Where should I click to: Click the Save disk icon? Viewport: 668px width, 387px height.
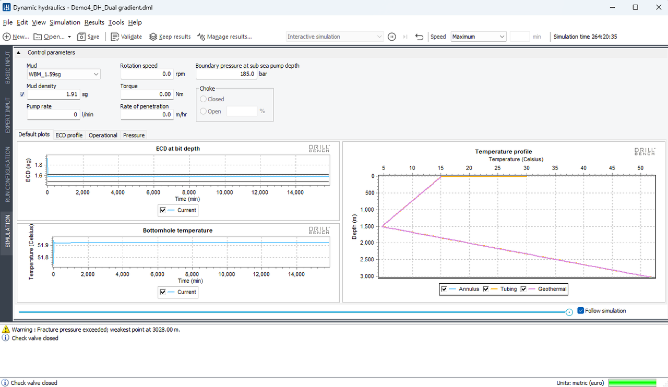click(82, 37)
